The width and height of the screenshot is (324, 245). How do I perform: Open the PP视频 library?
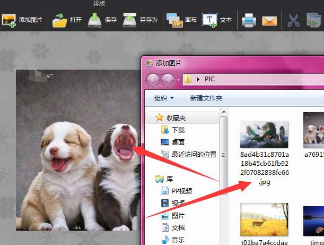tap(177, 191)
